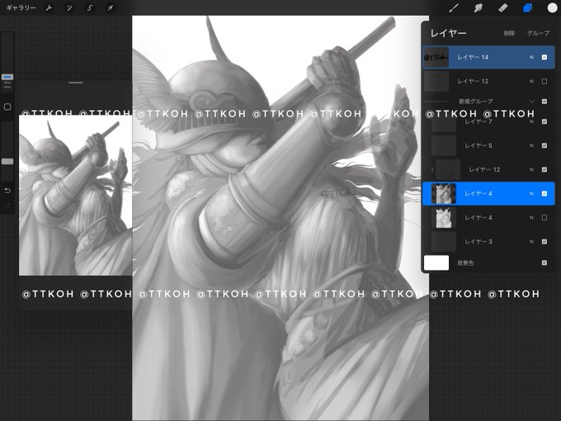
Task: Open blend mode N for grouped レイヤー 12
Action: tap(531, 170)
